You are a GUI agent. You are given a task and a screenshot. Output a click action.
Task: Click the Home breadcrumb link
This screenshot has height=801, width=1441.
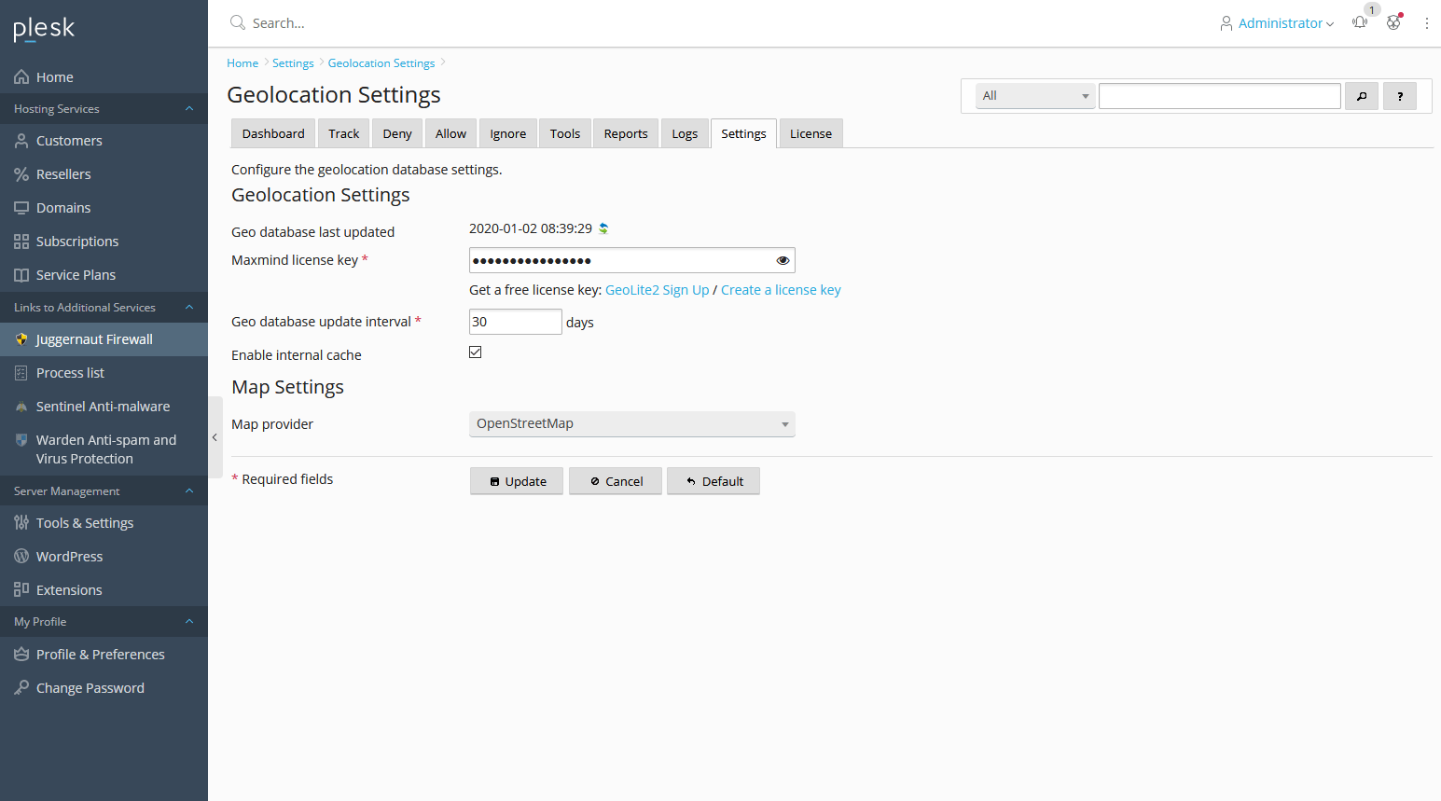(x=242, y=63)
